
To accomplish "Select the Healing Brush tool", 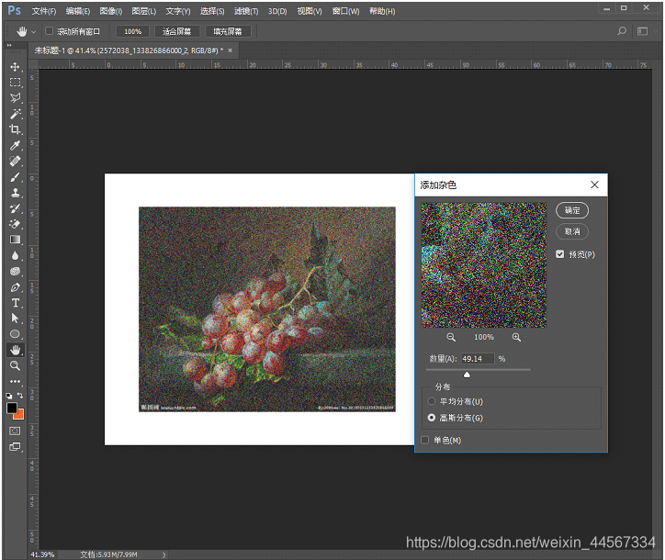I will click(x=15, y=161).
